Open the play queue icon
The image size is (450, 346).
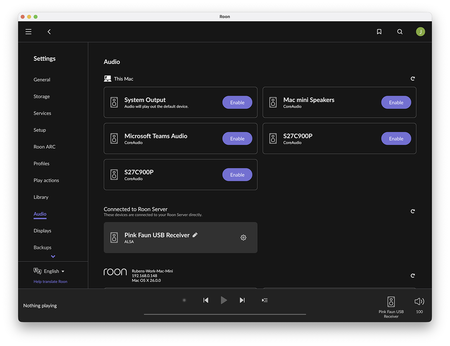pyautogui.click(x=265, y=300)
